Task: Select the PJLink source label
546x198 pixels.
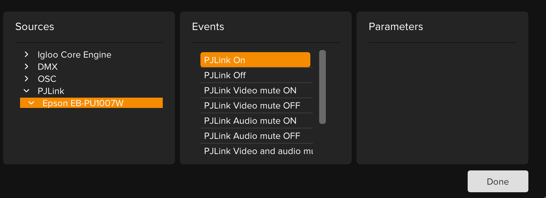Action: pos(51,91)
